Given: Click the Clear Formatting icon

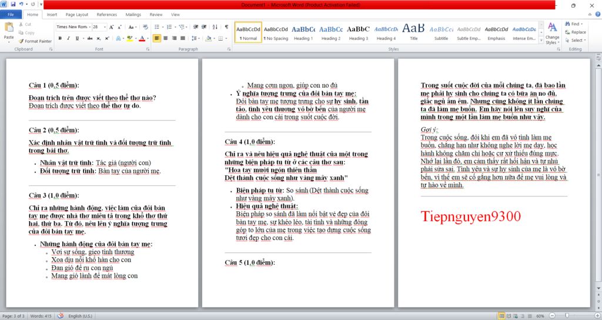Looking at the screenshot, I should tap(146, 27).
